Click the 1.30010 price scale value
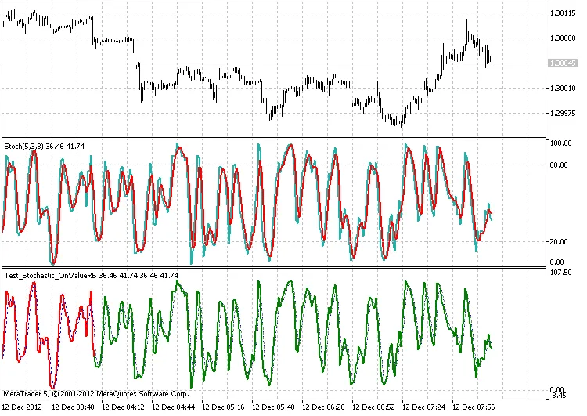 (x=563, y=88)
